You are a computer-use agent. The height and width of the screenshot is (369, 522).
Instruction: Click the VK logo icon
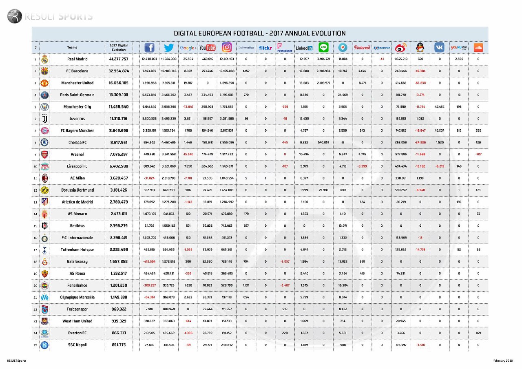(440, 48)
